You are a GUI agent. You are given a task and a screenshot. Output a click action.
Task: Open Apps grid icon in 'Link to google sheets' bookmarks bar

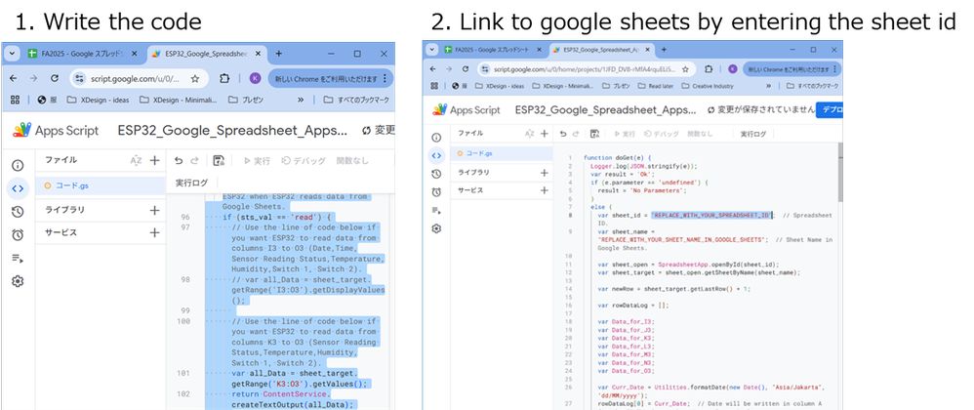pos(434,86)
